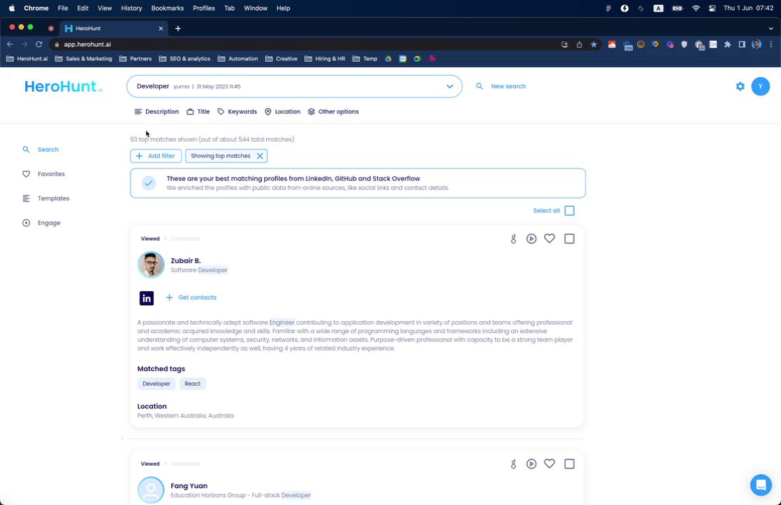Open the Location search option
This screenshot has height=505, width=781.
pyautogui.click(x=283, y=112)
